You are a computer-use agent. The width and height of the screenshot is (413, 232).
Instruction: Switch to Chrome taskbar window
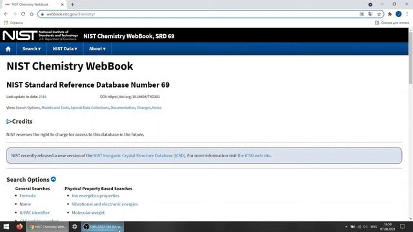[x=48, y=226]
